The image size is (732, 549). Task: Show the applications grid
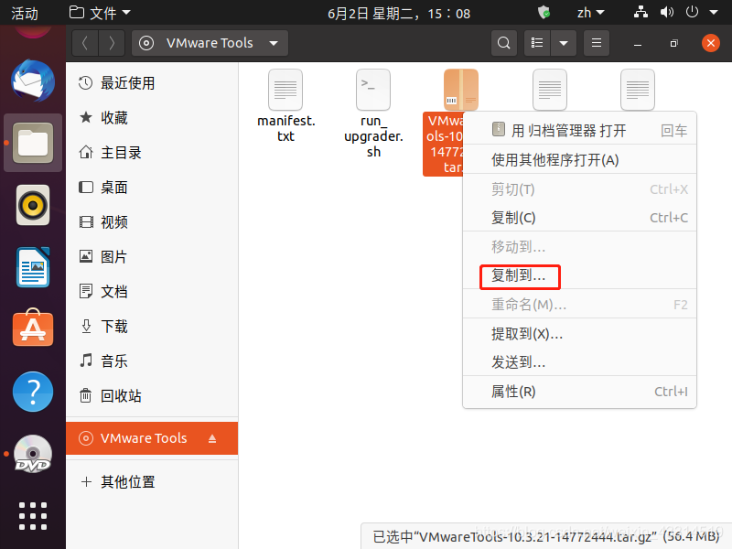[x=33, y=516]
